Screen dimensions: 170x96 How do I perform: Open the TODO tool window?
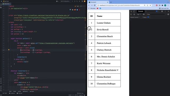coord(5,93)
